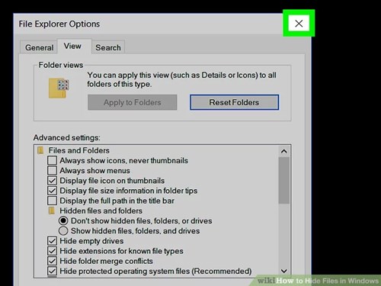Image resolution: width=381 pixels, height=286 pixels.
Task: Click the Apply to Folders button
Action: point(133,102)
